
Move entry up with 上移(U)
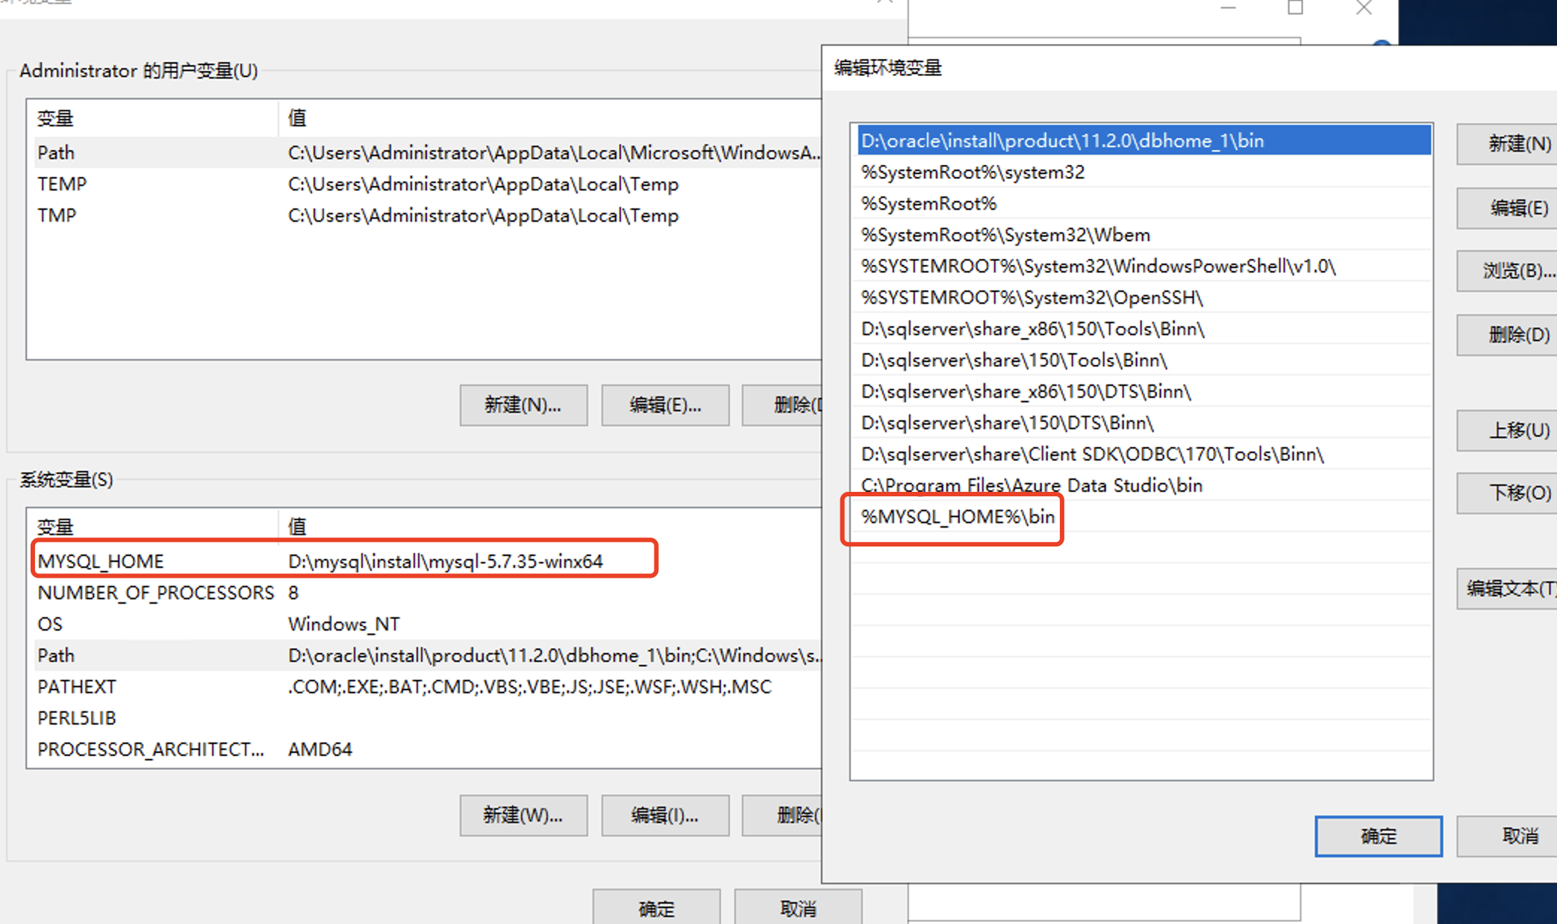(x=1508, y=430)
